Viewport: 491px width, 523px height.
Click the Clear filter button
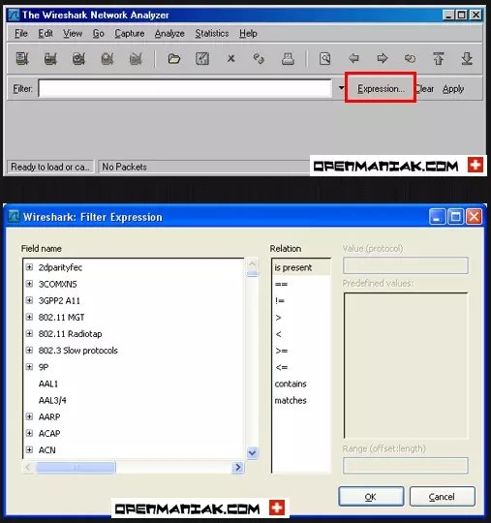[x=424, y=89]
